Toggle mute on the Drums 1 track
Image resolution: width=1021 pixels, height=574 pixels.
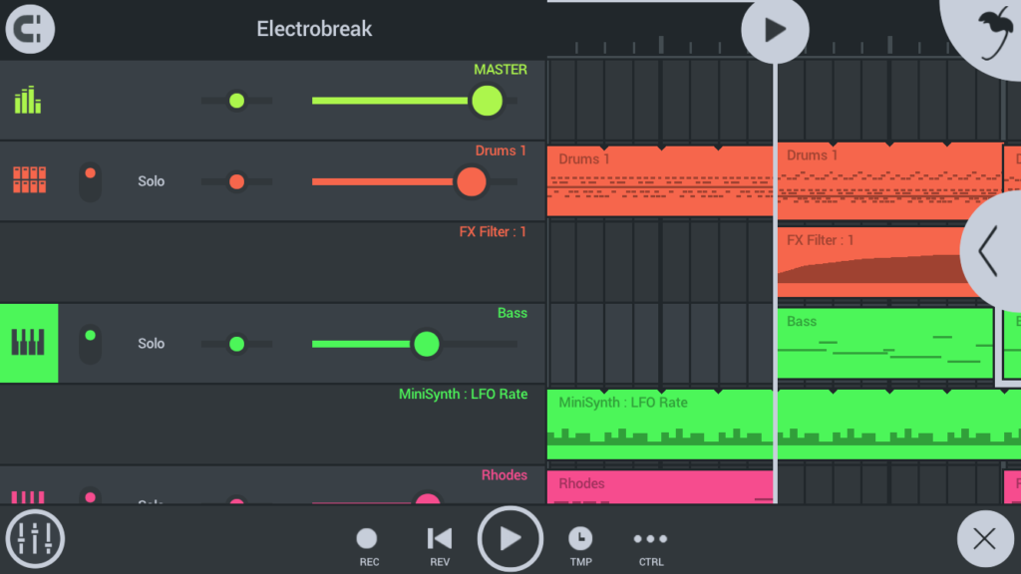point(91,181)
